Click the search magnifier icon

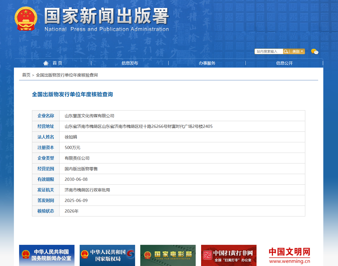(x=286, y=51)
